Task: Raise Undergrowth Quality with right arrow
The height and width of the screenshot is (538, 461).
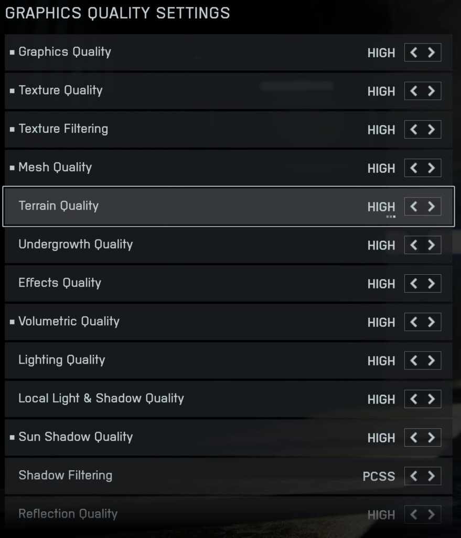Action: pos(431,245)
